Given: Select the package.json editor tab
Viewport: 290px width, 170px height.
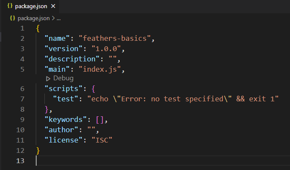Looking at the screenshot, I should coord(30,6).
